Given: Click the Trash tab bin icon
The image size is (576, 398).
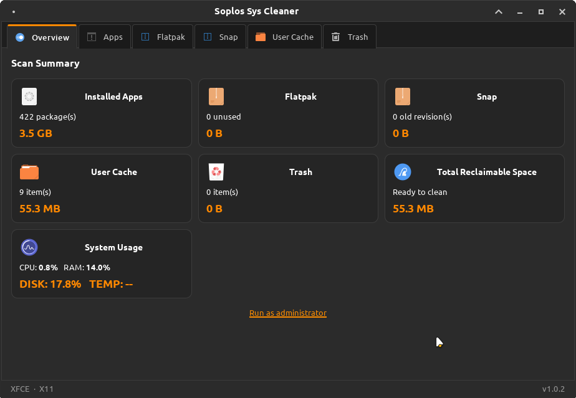Looking at the screenshot, I should pos(335,37).
